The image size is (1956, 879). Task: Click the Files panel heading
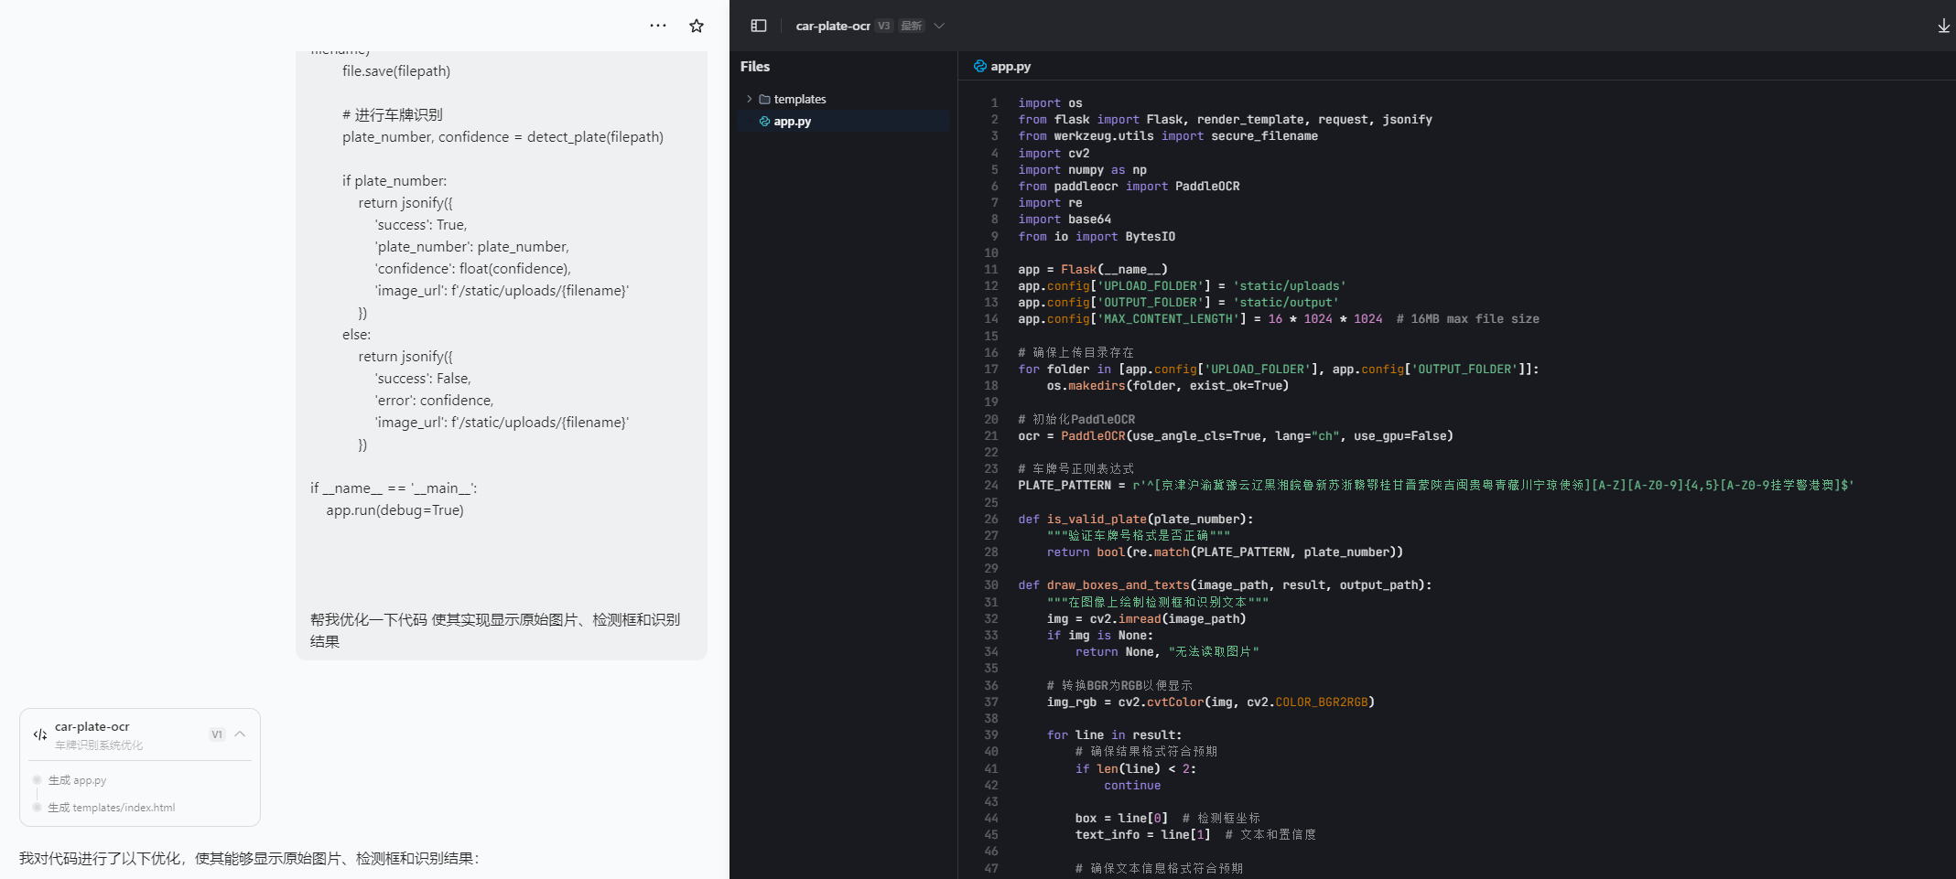point(755,66)
